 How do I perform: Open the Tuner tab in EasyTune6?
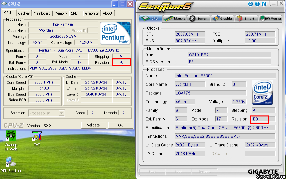click(199, 19)
